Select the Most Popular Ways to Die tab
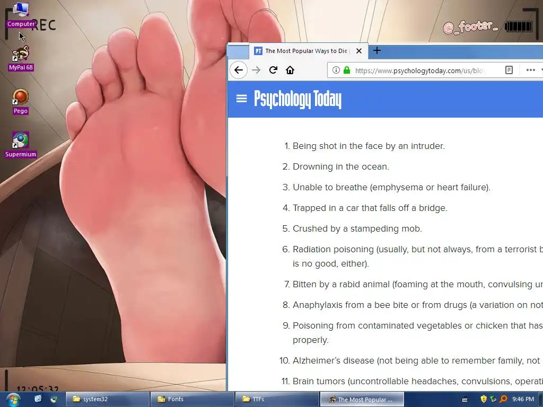This screenshot has width=543, height=407. click(x=308, y=51)
